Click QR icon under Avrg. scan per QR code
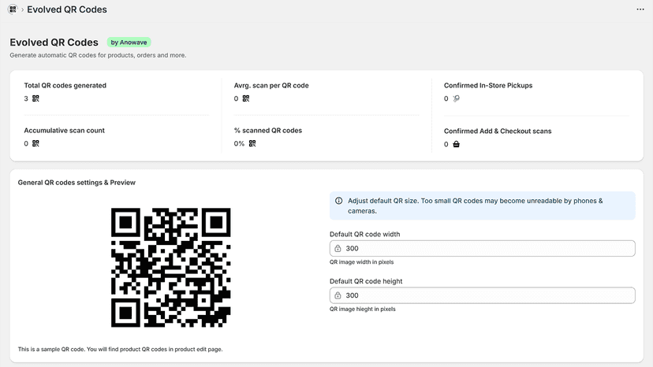 click(x=246, y=98)
